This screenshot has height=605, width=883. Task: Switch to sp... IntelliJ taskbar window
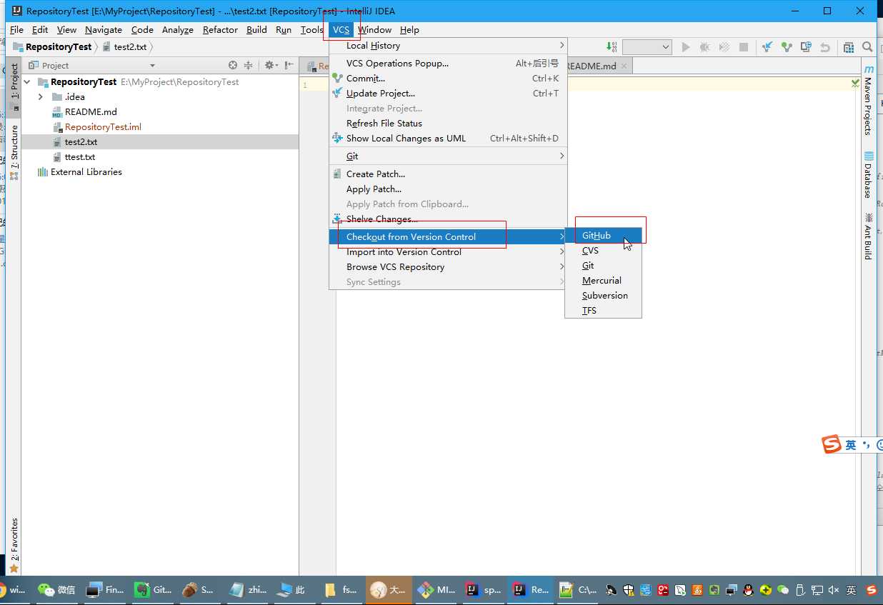tap(484, 590)
